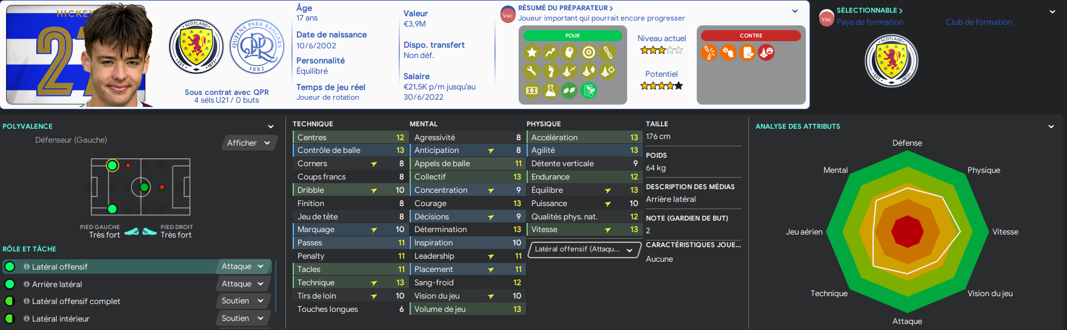Open the Afficher dropdown

pyautogui.click(x=249, y=143)
